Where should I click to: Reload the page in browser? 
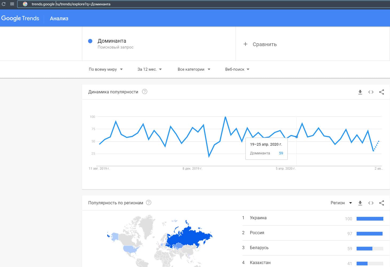[4, 4]
